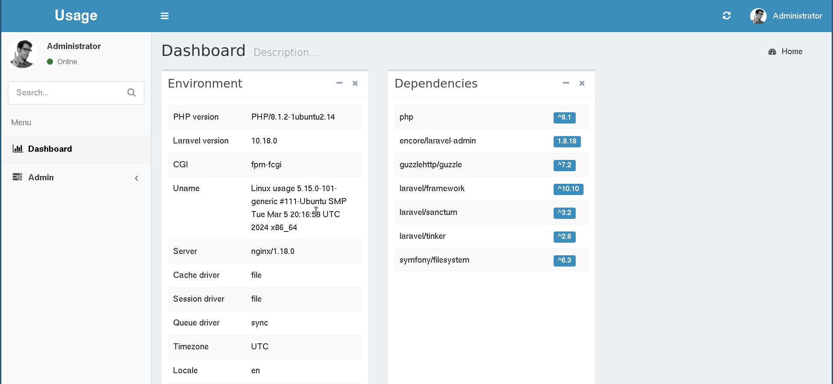Click the php ^8.1 version badge
The image size is (833, 384).
pyautogui.click(x=564, y=117)
